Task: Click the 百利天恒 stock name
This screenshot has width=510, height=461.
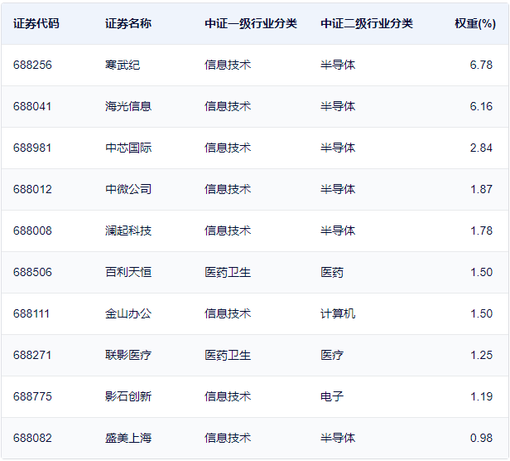Action: point(128,272)
